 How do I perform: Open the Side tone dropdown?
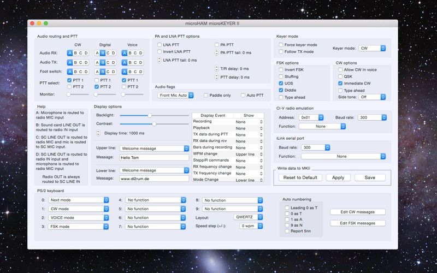click(x=372, y=97)
